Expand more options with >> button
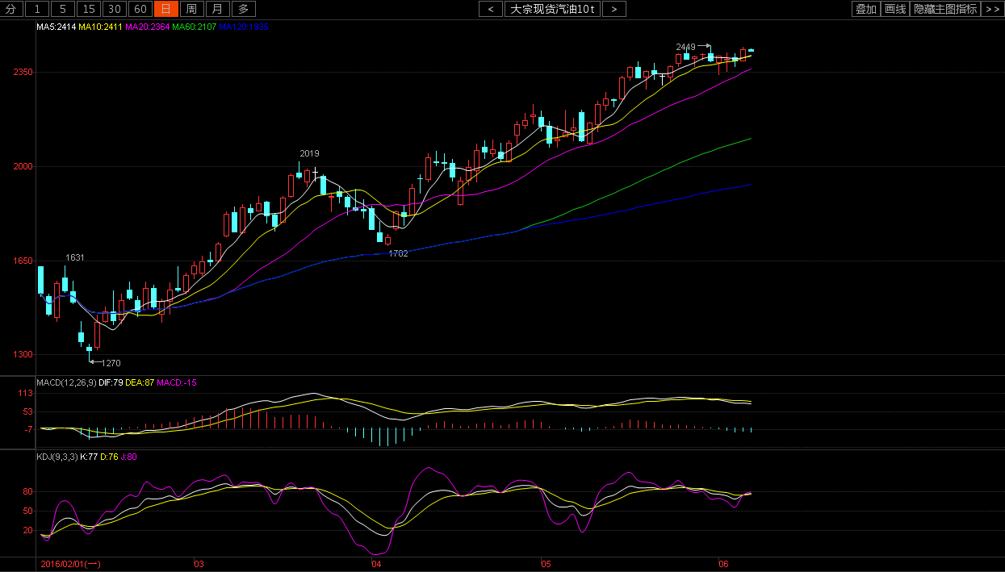The height and width of the screenshot is (572, 1005). pyautogui.click(x=992, y=9)
